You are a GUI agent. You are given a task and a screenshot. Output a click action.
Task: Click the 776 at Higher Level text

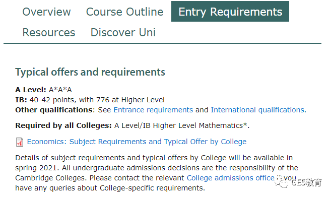130,100
